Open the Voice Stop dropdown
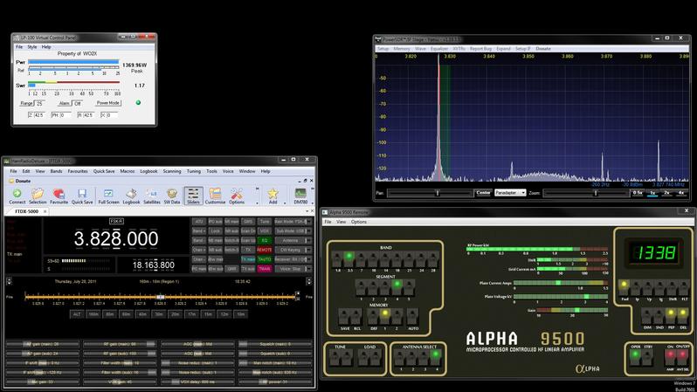This screenshot has width=697, height=392. (x=292, y=268)
